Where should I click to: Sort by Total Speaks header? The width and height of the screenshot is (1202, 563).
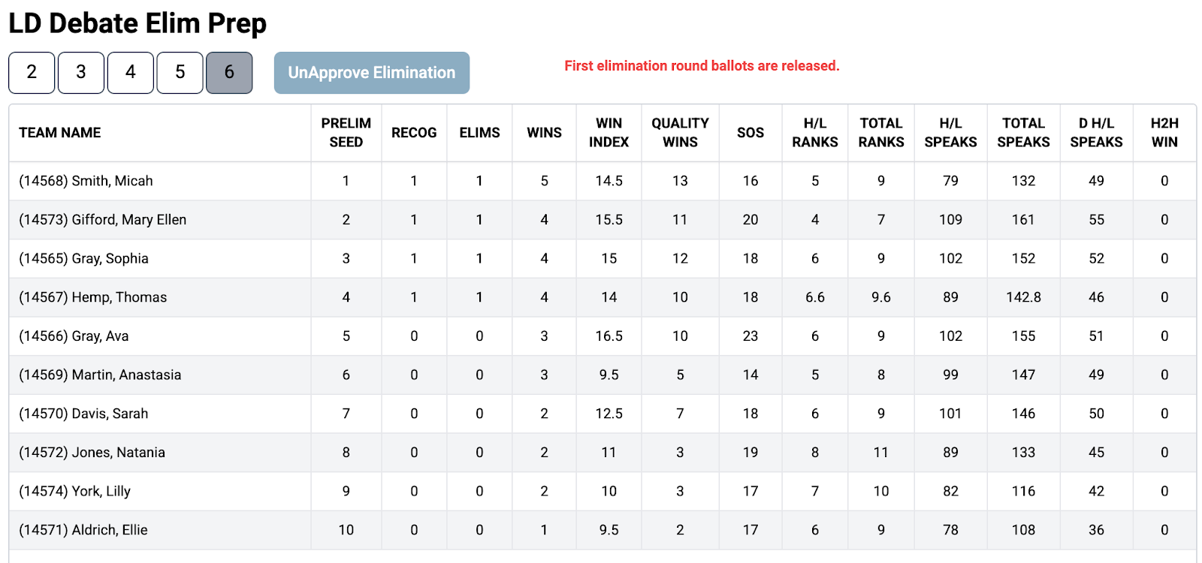point(1023,133)
